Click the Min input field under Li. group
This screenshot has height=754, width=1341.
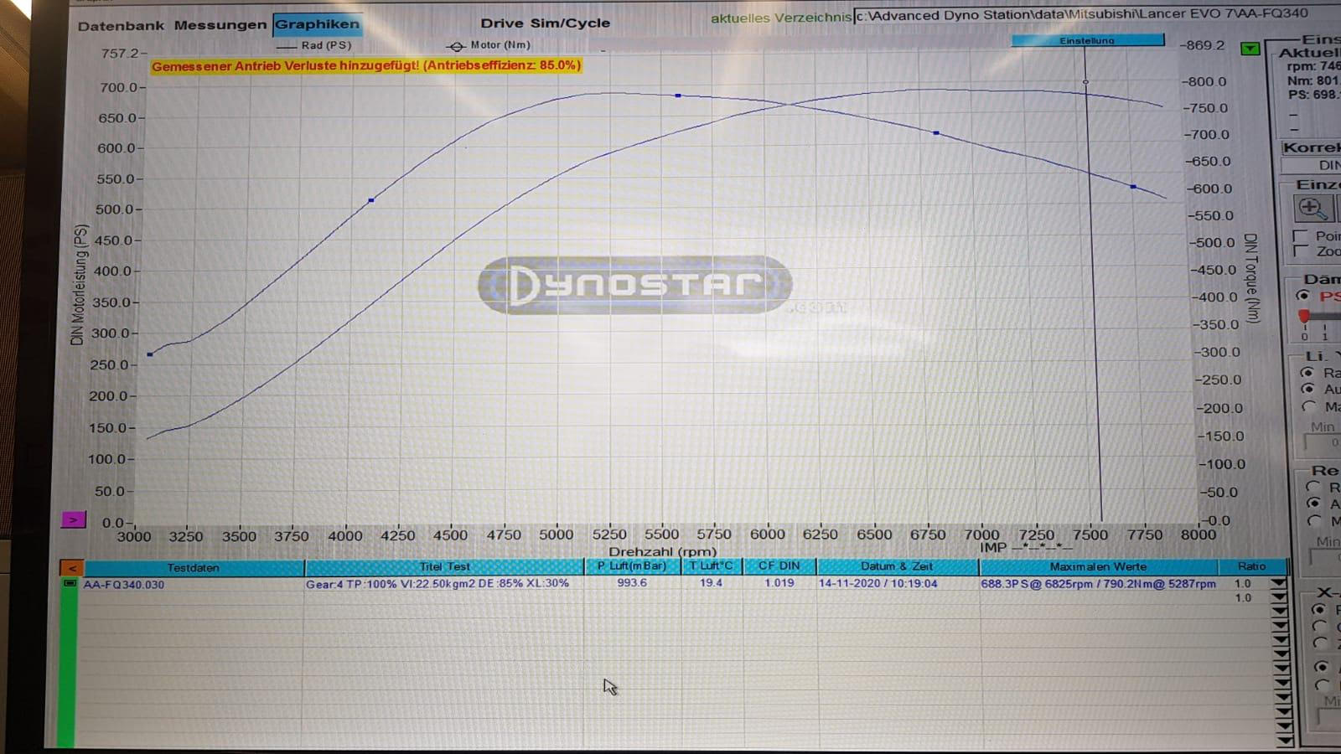(x=1324, y=442)
